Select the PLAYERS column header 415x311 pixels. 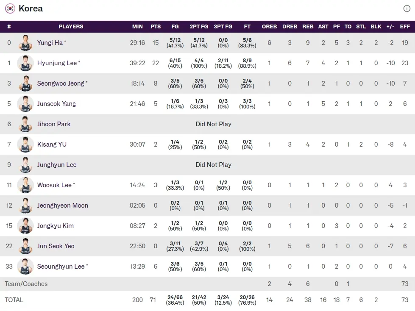(x=71, y=26)
